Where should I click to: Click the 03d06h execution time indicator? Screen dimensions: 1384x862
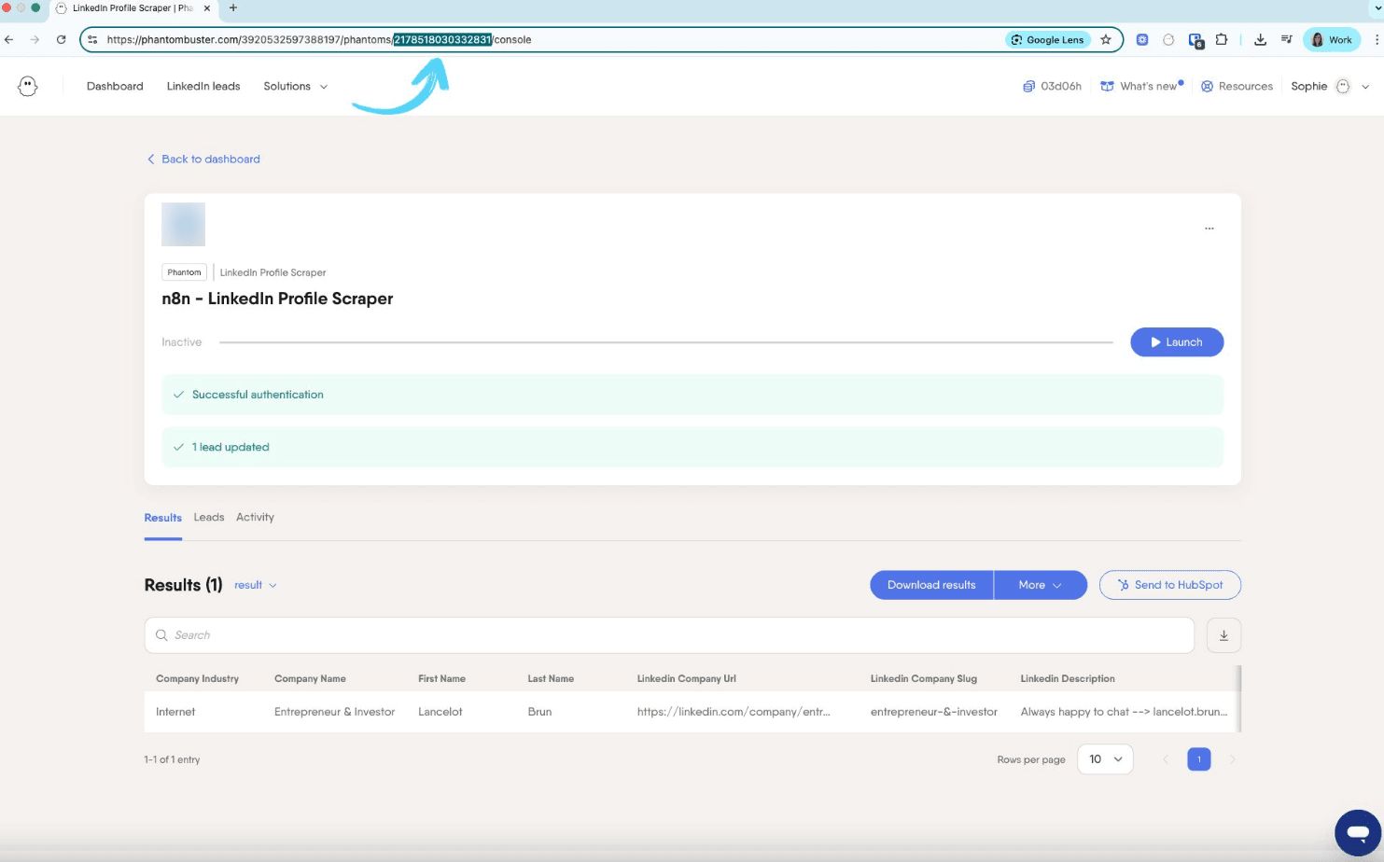point(1052,86)
